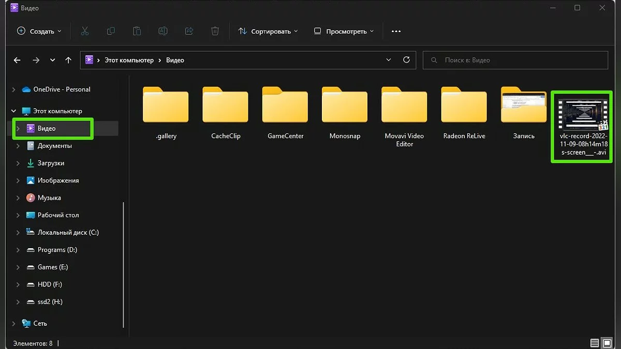Screen dimensions: 621x349
Task: Click the Delete trash bin icon
Action: 215,31
